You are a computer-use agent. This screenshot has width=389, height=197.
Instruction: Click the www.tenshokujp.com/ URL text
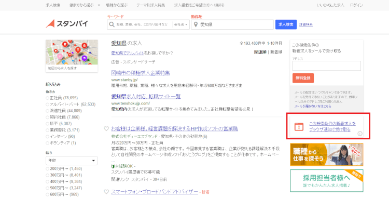131,103
